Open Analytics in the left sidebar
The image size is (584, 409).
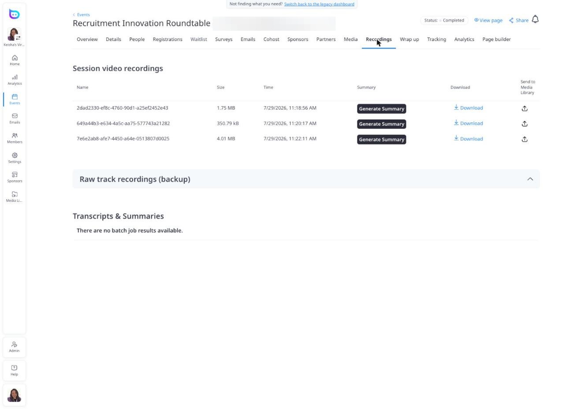[x=15, y=80]
